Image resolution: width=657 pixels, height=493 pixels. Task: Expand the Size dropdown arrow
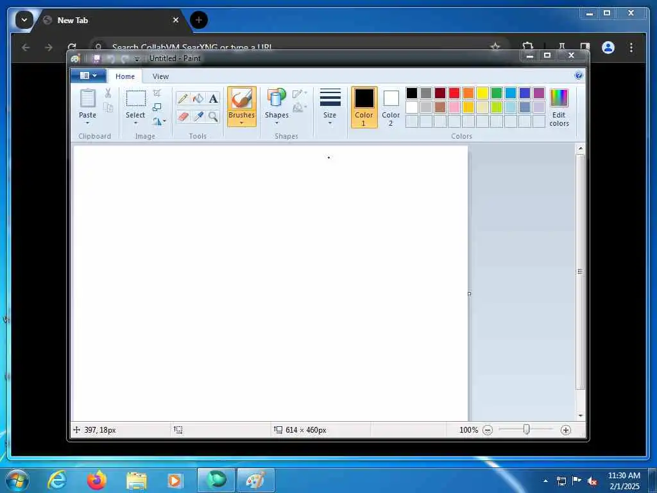[330, 123]
